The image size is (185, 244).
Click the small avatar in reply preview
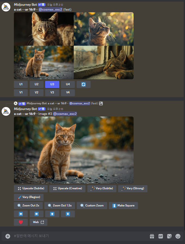16,103
